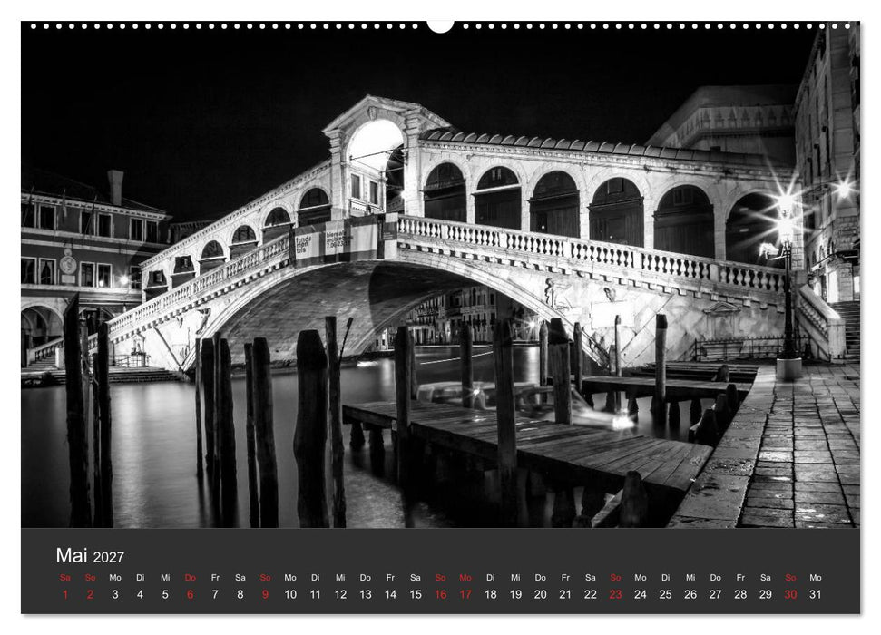The height and width of the screenshot is (635, 881).
Task: Select date 2 in the calendar row
Action: coord(90,594)
